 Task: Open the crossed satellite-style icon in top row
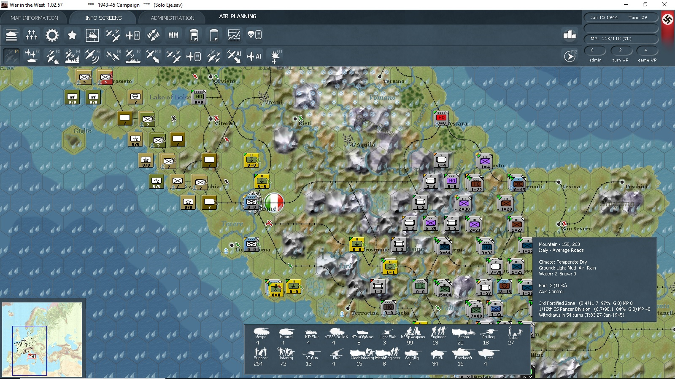[x=153, y=35]
